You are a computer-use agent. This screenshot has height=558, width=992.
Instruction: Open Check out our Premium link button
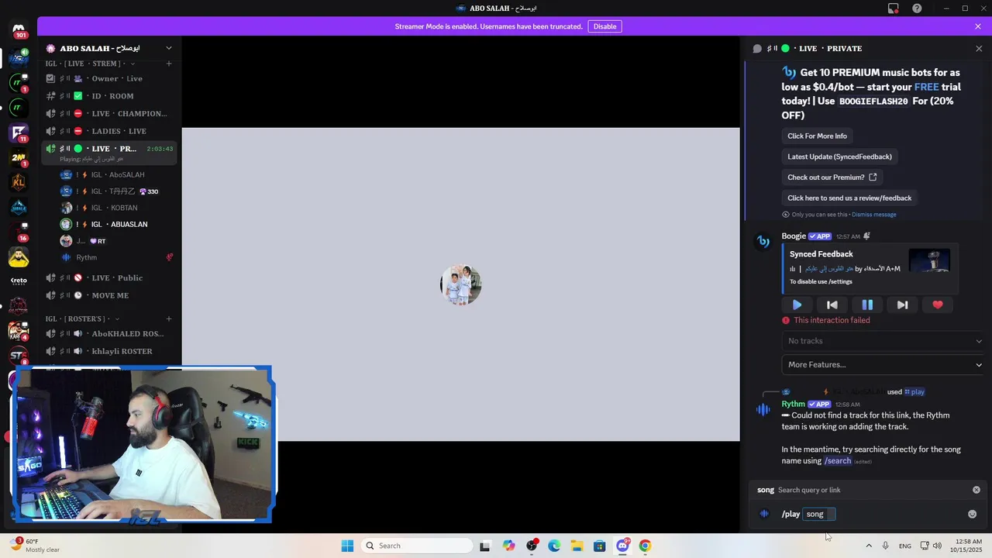tap(832, 177)
